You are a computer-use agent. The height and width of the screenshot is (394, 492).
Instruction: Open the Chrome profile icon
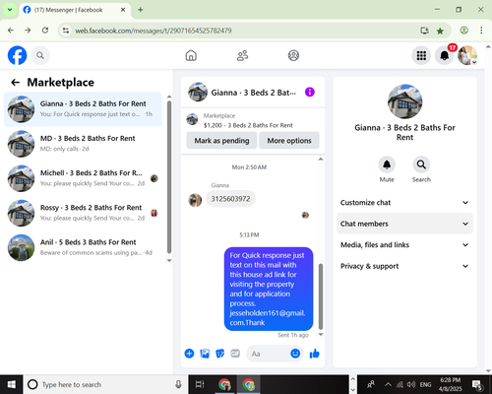coord(463,31)
